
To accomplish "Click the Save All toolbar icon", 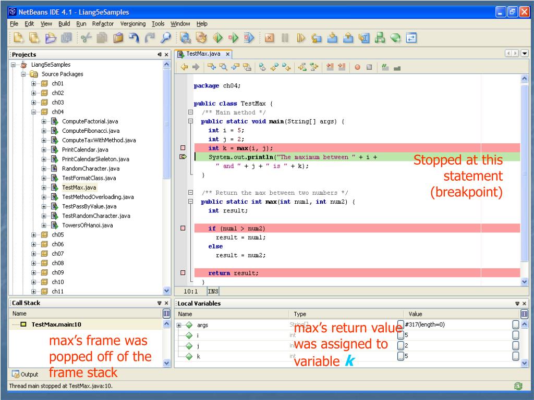I will (x=66, y=37).
